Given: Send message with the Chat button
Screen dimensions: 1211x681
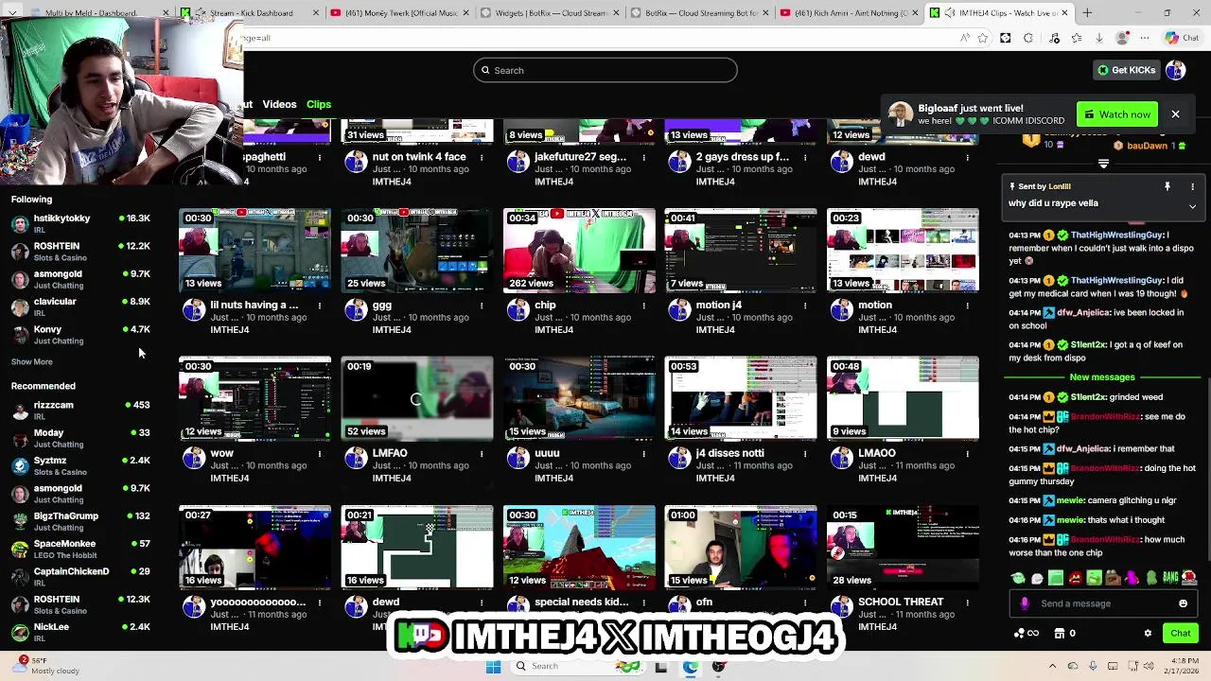Looking at the screenshot, I should (x=1180, y=634).
